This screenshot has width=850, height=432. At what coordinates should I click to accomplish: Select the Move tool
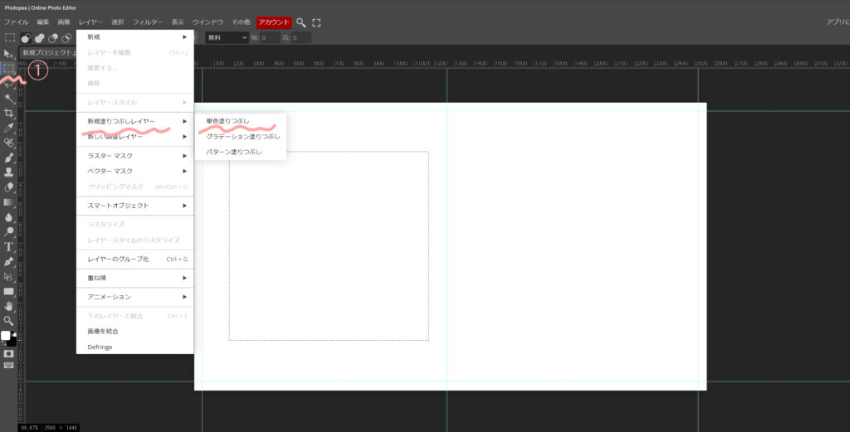[9, 53]
